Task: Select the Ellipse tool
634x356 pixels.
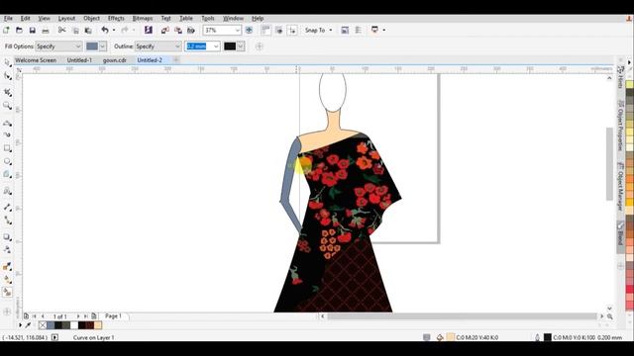Action: [x=7, y=161]
